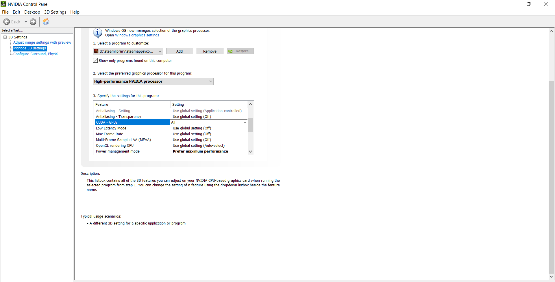The height and width of the screenshot is (282, 555).
Task: Open the Home icon in toolbar
Action: click(46, 22)
